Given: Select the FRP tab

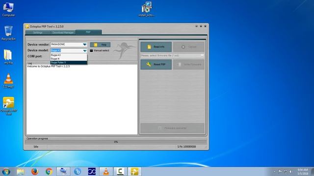Looking at the screenshot, I should pyautogui.click(x=88, y=32).
